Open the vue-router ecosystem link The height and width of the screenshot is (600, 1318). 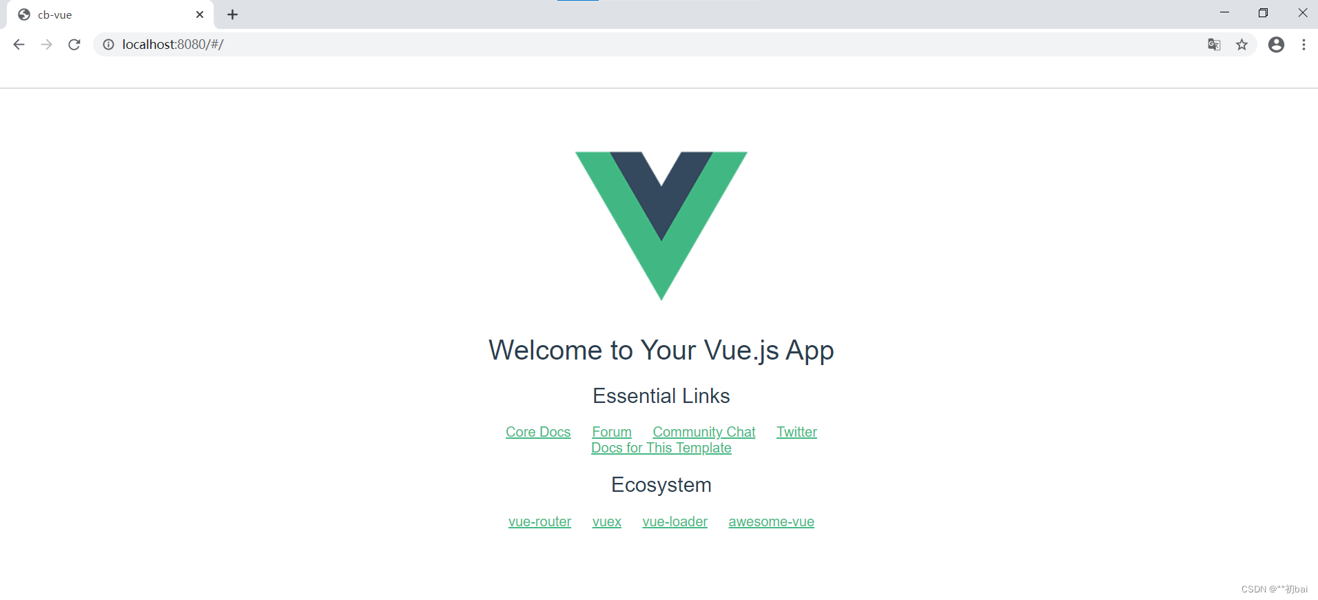click(539, 521)
